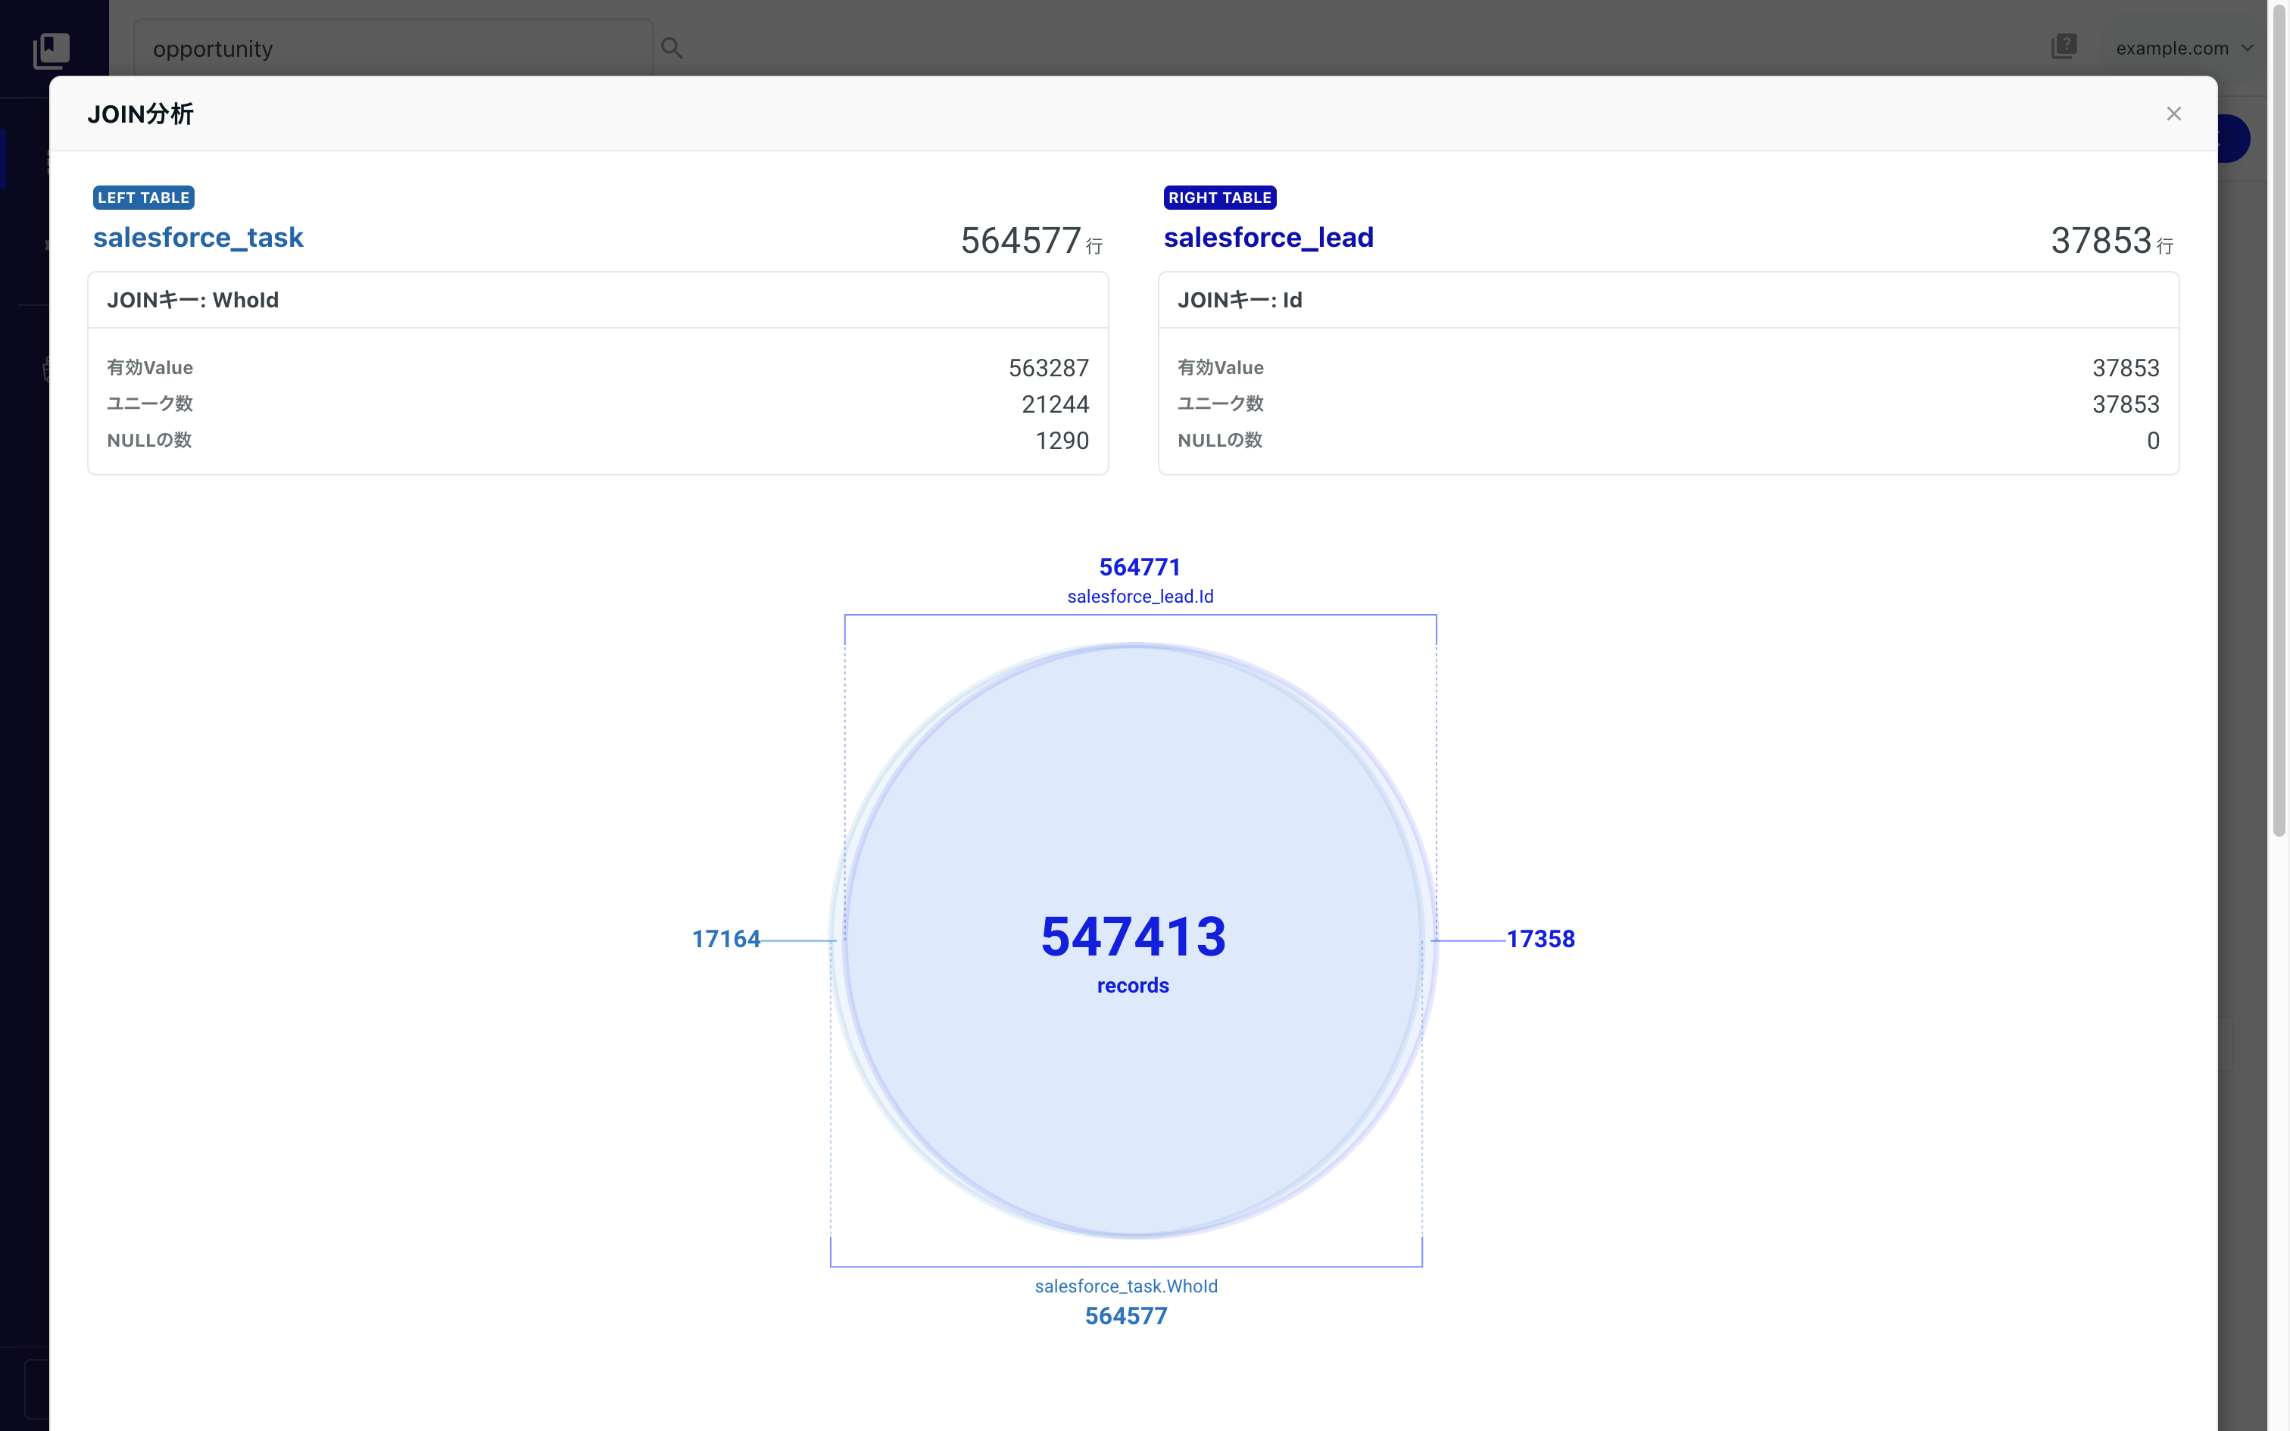This screenshot has height=1431, width=2290.
Task: Click the 564771 total label
Action: tap(1140, 567)
